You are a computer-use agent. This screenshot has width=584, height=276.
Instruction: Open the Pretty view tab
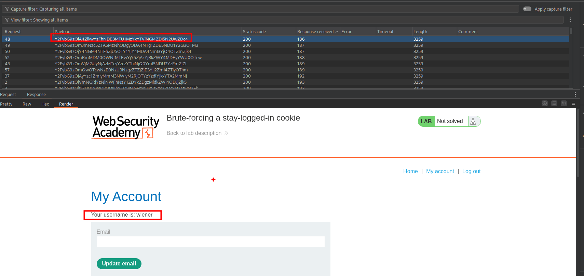[6, 104]
